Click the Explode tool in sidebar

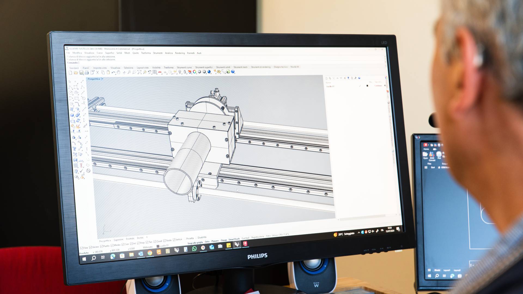point(78,126)
